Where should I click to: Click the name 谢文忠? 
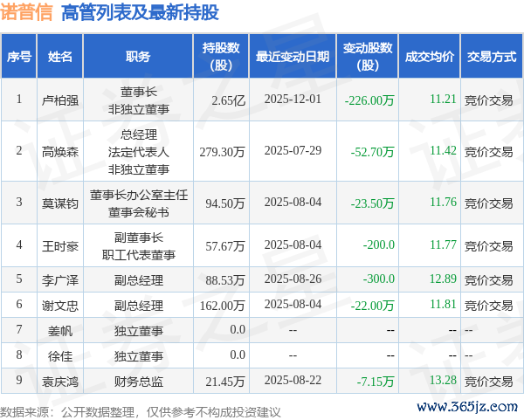click(60, 306)
